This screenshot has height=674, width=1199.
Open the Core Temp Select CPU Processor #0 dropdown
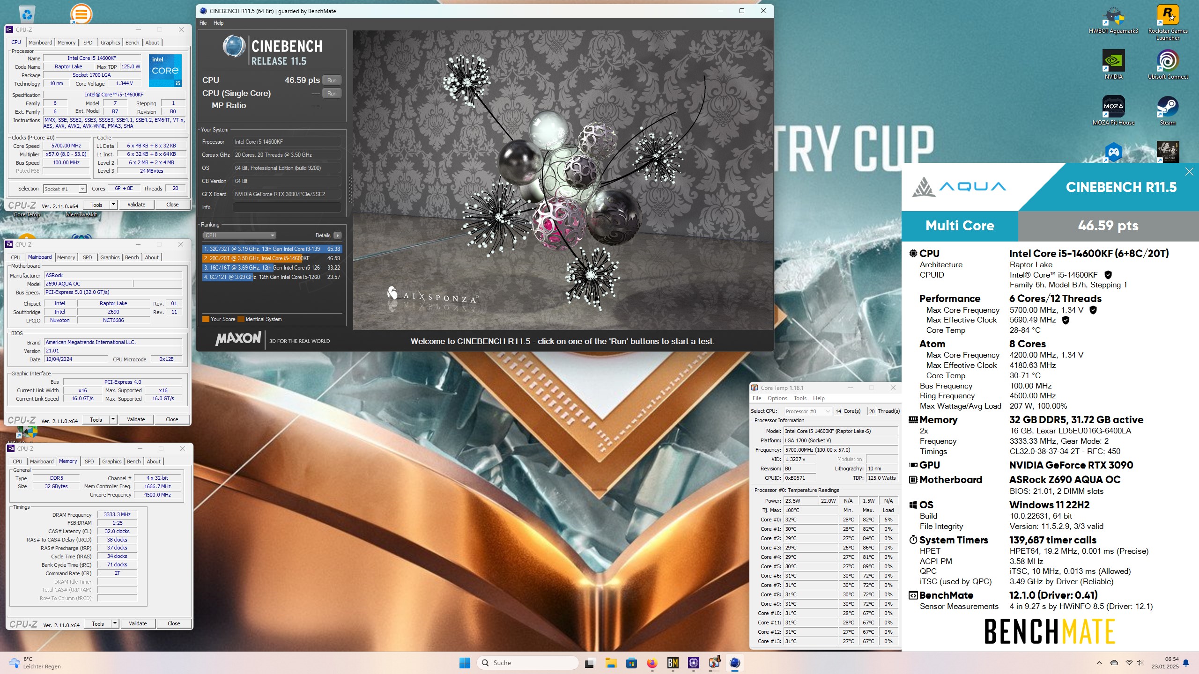click(807, 411)
